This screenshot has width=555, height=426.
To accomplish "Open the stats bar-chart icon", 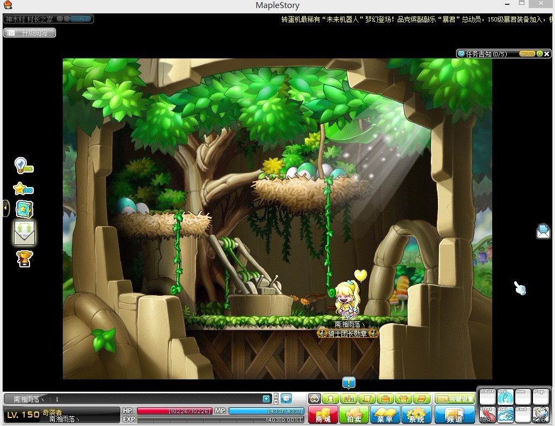I will 349,399.
